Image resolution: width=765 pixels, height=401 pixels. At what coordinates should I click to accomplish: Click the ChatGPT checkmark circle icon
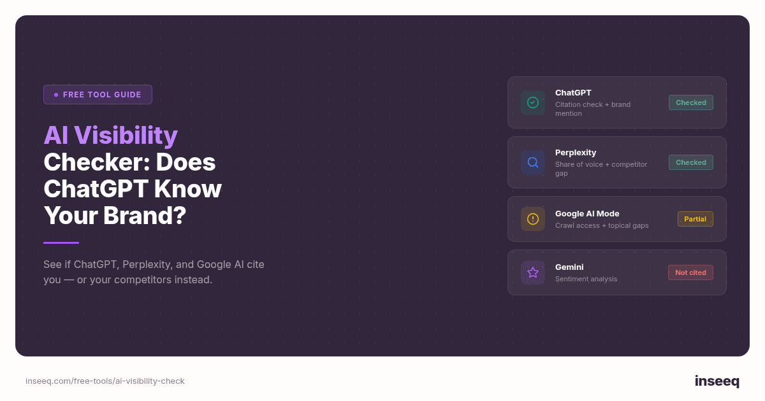pyautogui.click(x=533, y=102)
